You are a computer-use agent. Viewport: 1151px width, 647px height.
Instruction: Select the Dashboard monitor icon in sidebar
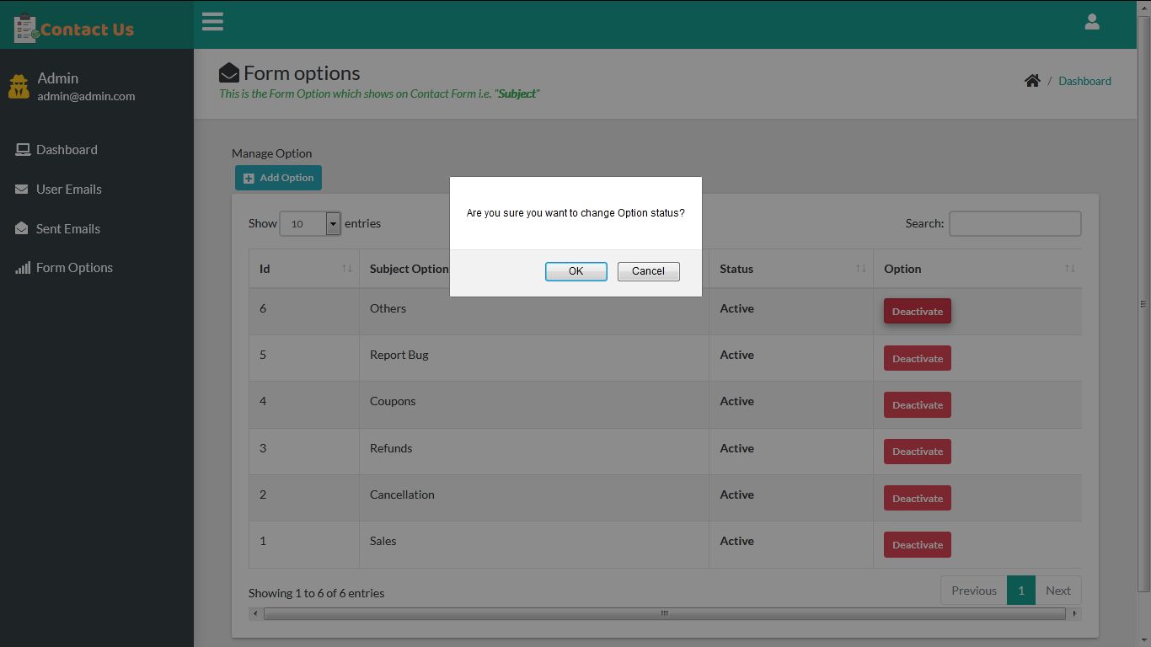click(x=22, y=149)
